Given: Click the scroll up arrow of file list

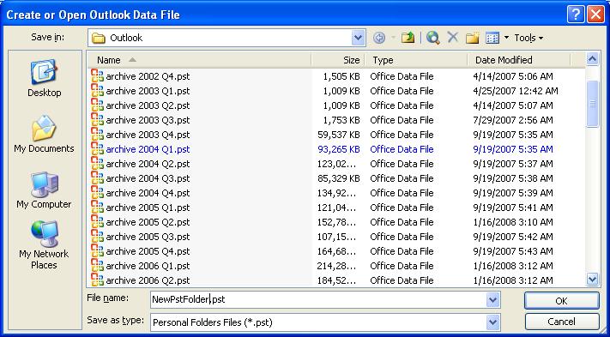Looking at the screenshot, I should tap(592, 59).
